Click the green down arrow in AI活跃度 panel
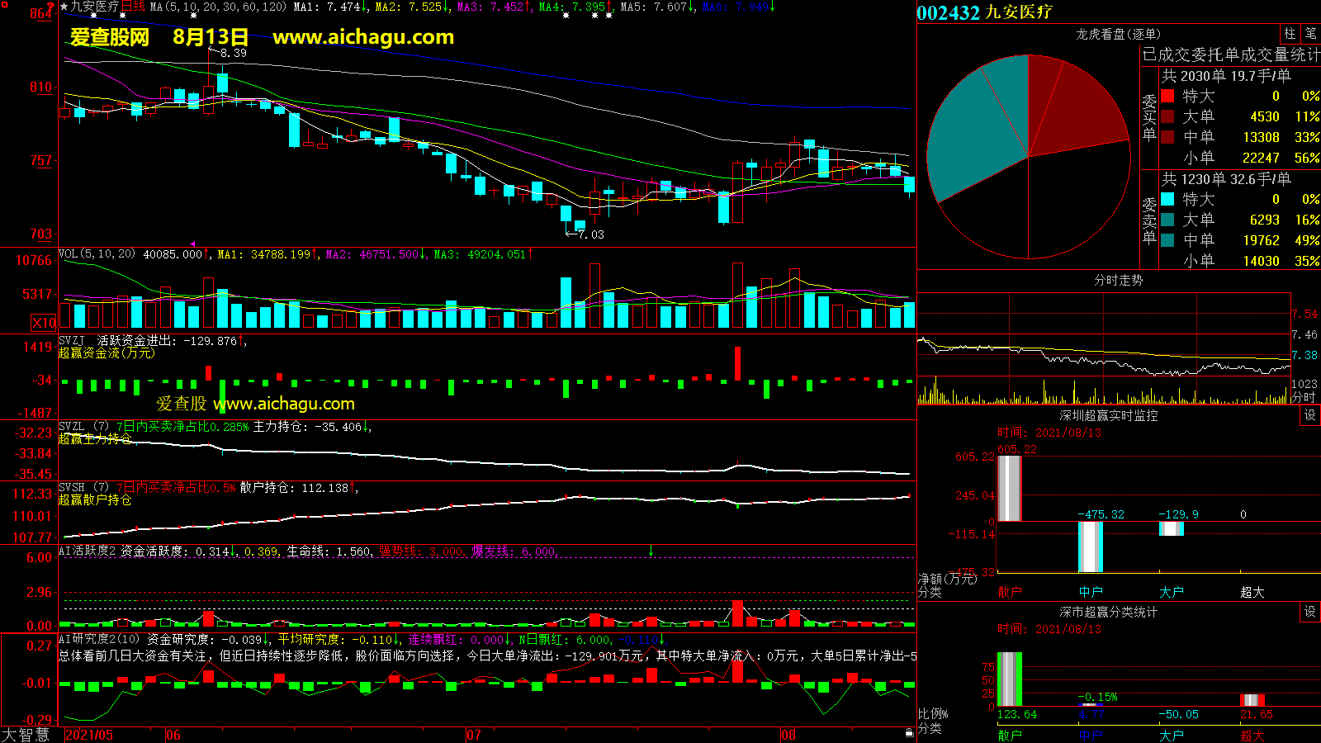Image resolution: width=1321 pixels, height=743 pixels. click(x=651, y=551)
